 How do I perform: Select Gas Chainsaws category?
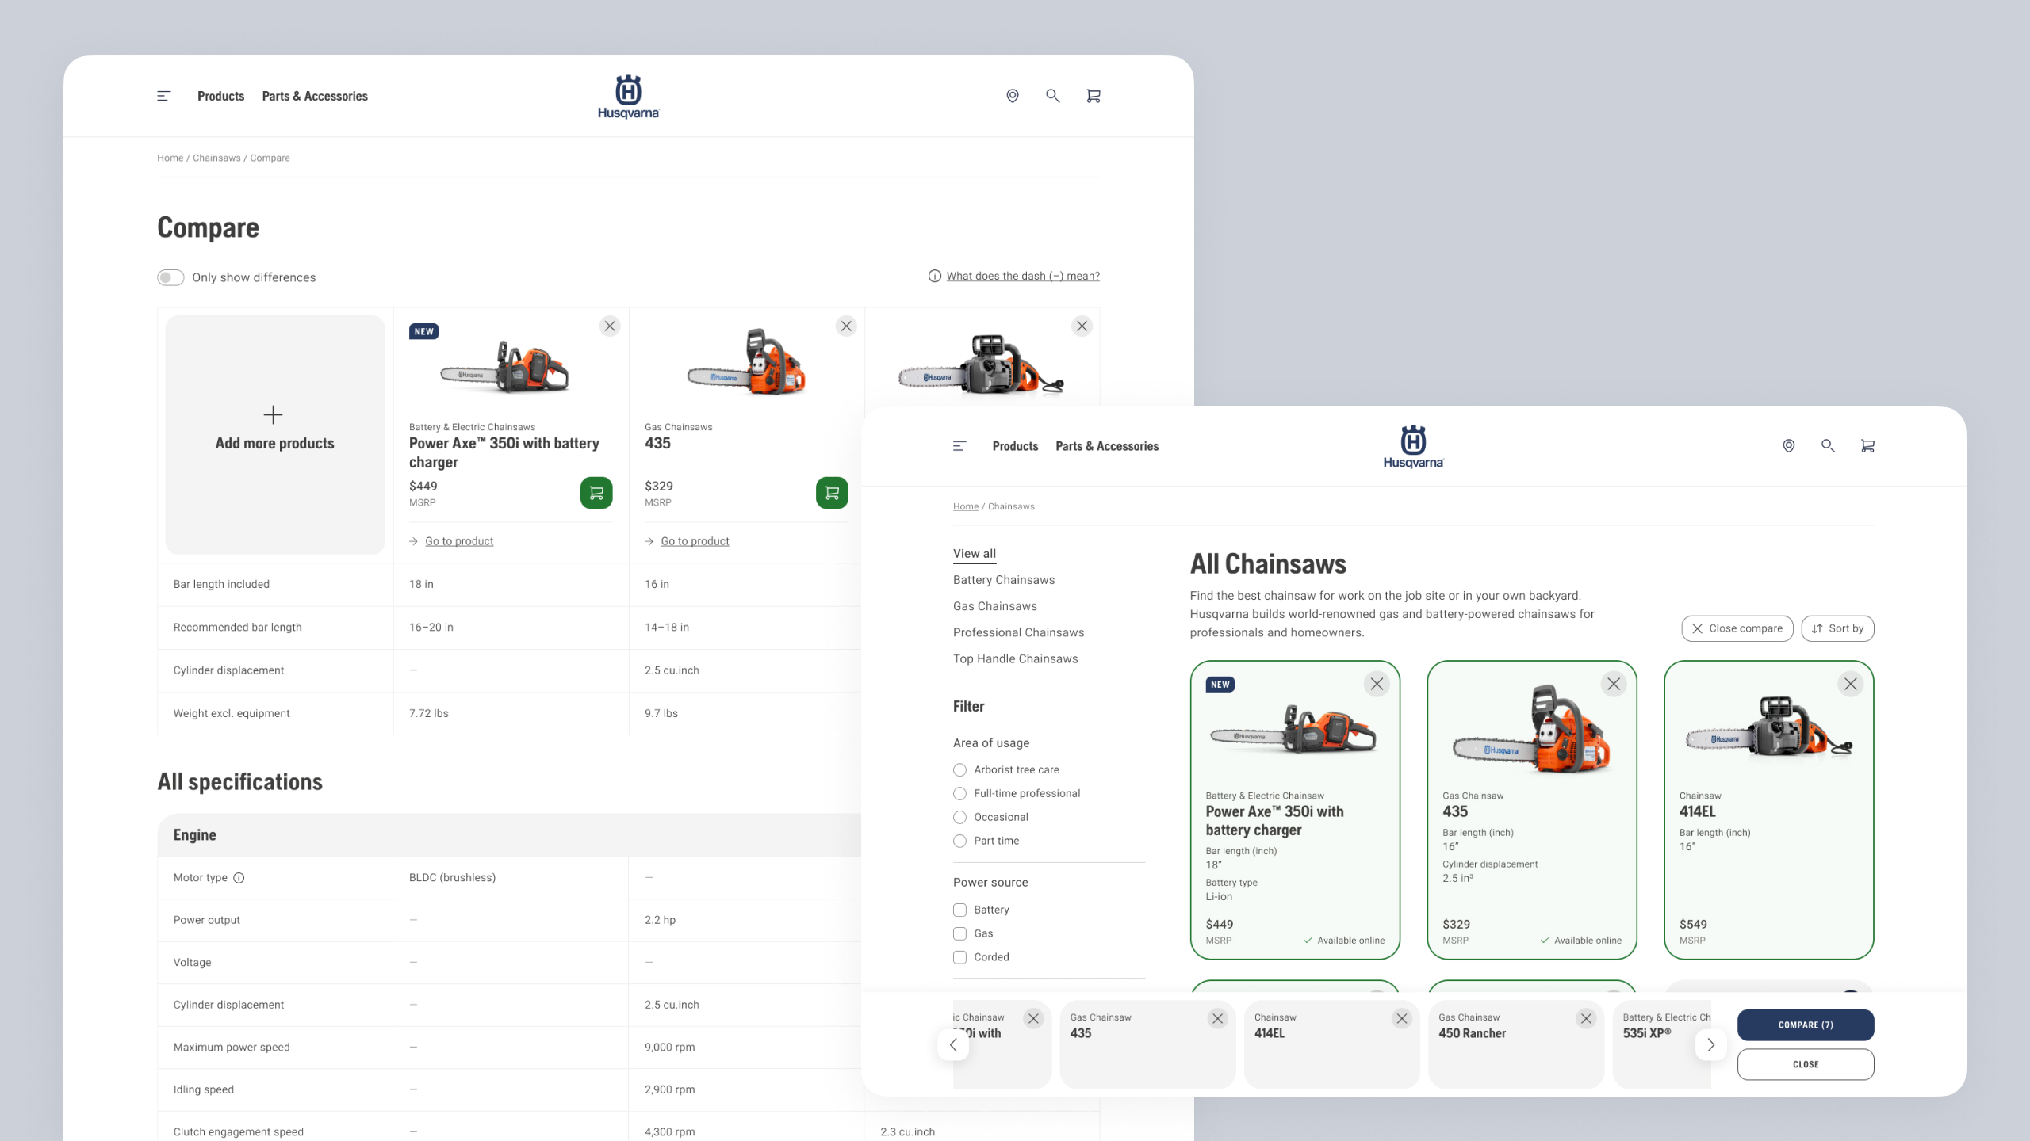[995, 606]
